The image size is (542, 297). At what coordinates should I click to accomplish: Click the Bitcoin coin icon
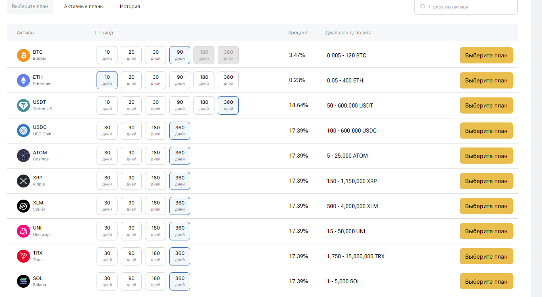tap(23, 55)
